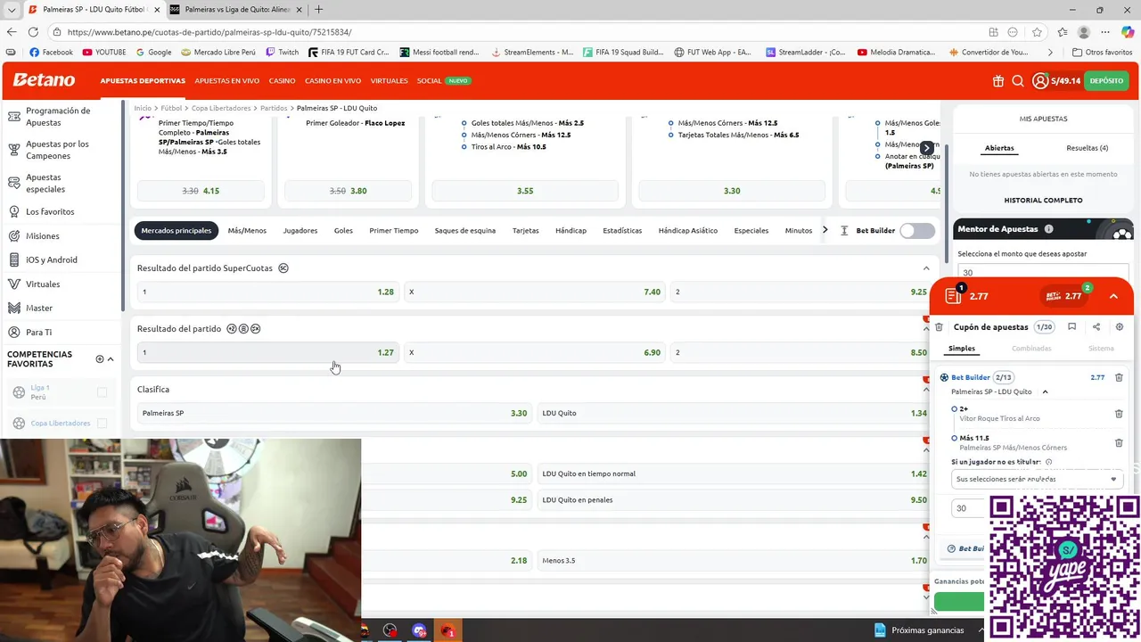Select featured bet card odds 3.55
Viewport: 1141px width, 642px height.
coord(525,191)
